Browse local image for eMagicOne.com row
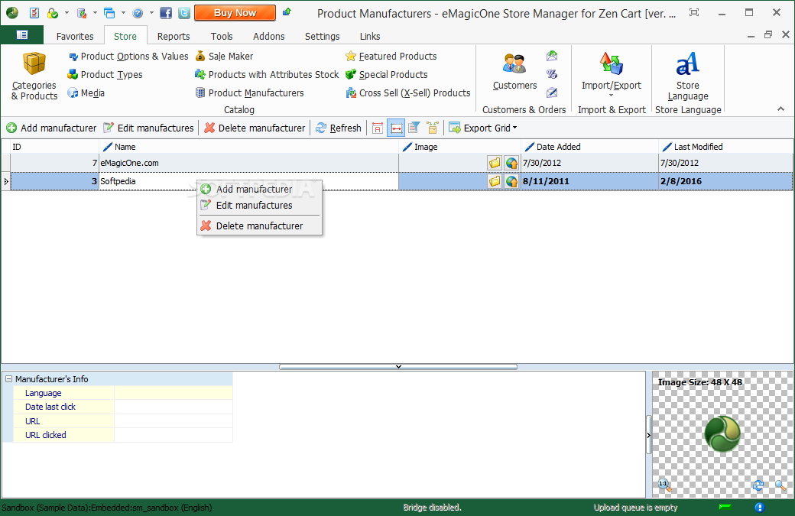Image resolution: width=795 pixels, height=516 pixels. [495, 163]
